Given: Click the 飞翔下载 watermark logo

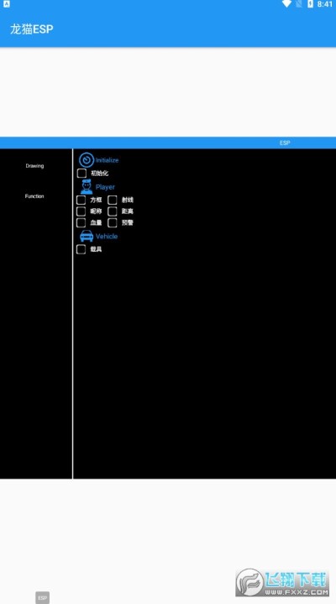Looking at the screenshot, I should coord(282,582).
